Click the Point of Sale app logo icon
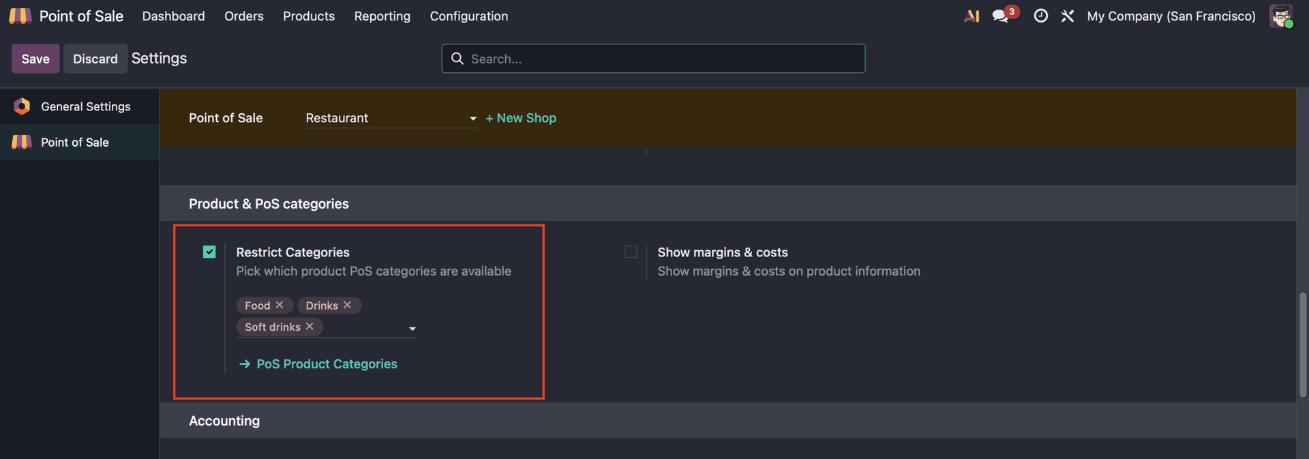Screen dimensions: 1309x459 pyautogui.click(x=20, y=16)
